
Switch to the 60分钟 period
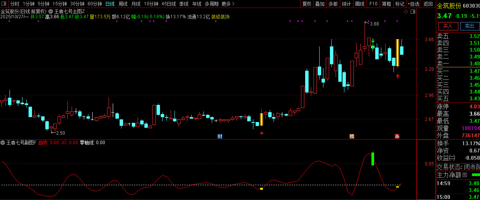coord(95,4)
